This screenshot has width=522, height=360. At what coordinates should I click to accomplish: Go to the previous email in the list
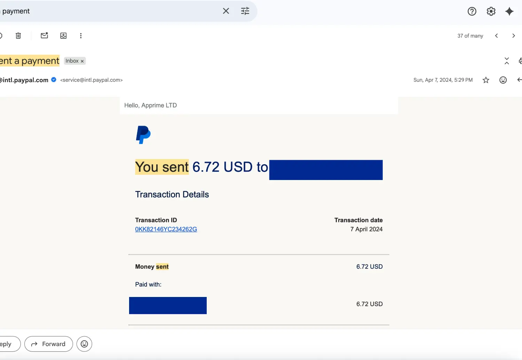click(x=497, y=35)
